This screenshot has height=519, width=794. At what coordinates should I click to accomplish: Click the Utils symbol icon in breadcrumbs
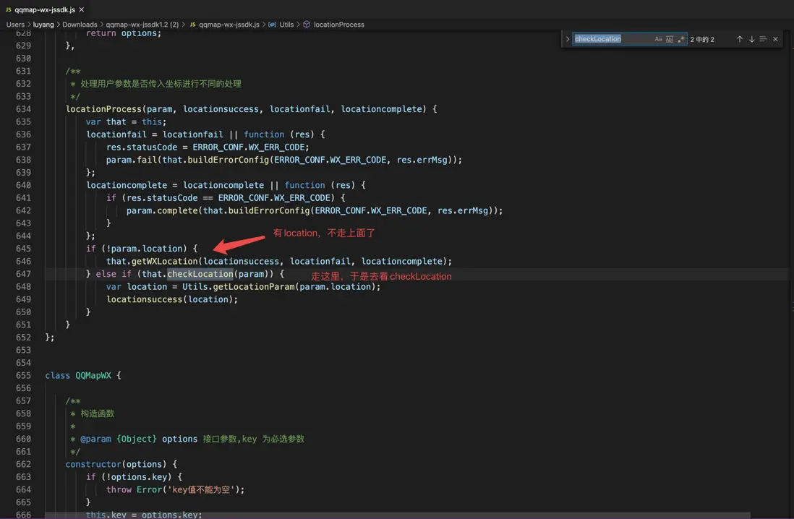pos(272,25)
